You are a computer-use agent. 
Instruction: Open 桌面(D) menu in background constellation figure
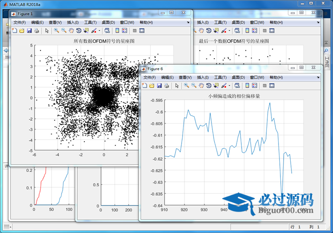pyautogui.click(x=238, y=22)
